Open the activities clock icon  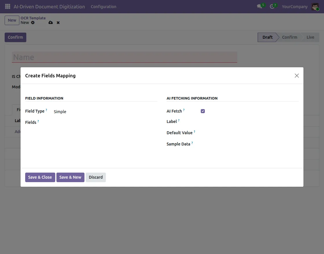pyautogui.click(x=272, y=6)
